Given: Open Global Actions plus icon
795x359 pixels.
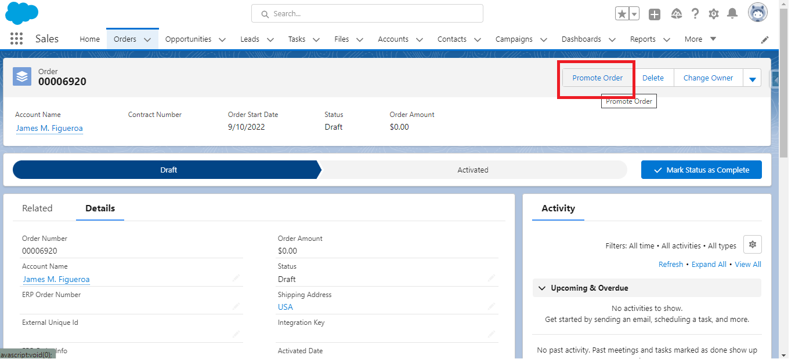Looking at the screenshot, I should click(655, 14).
